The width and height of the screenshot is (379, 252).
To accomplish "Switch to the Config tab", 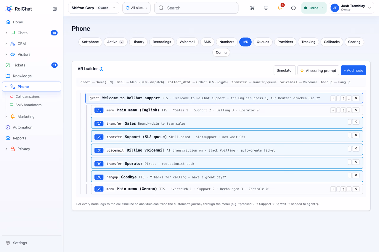I will 221,52.
